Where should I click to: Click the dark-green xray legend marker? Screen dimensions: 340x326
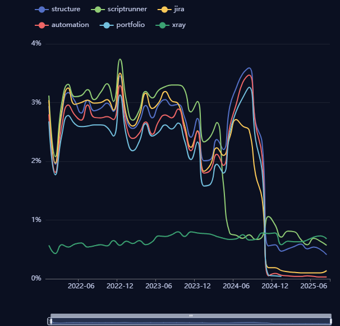[x=163, y=25]
